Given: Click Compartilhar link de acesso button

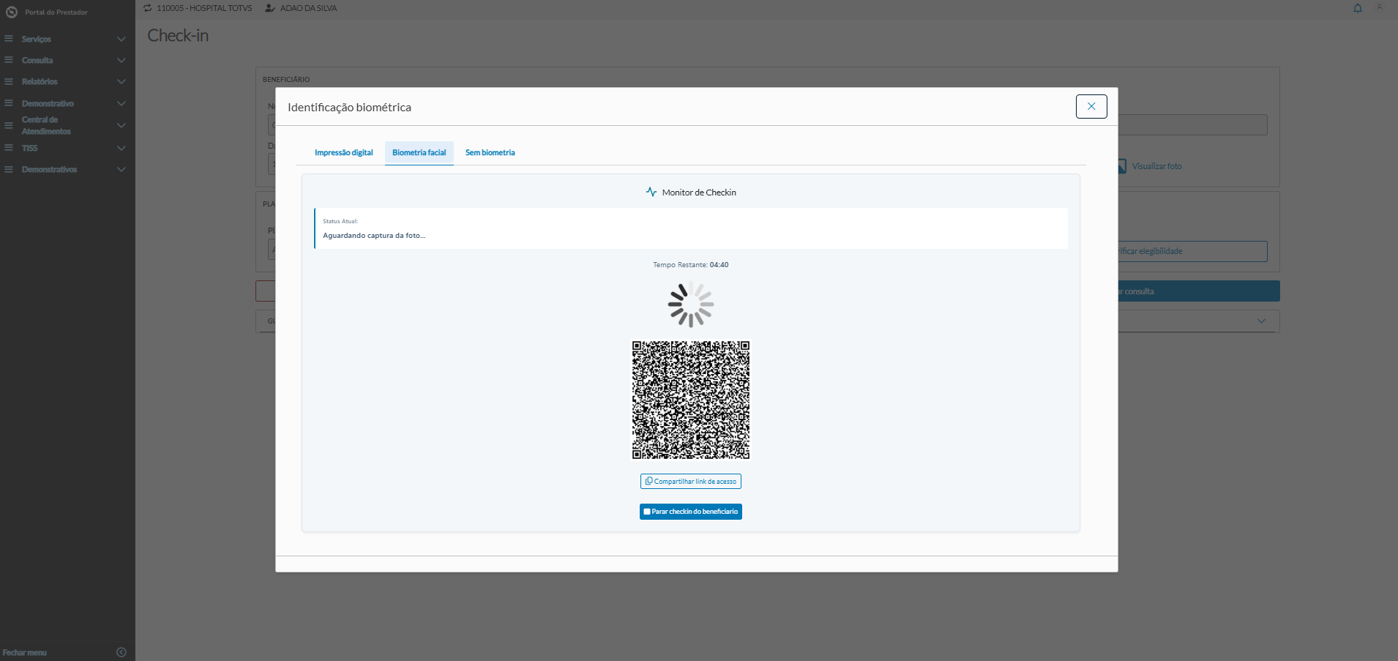Looking at the screenshot, I should pos(691,481).
